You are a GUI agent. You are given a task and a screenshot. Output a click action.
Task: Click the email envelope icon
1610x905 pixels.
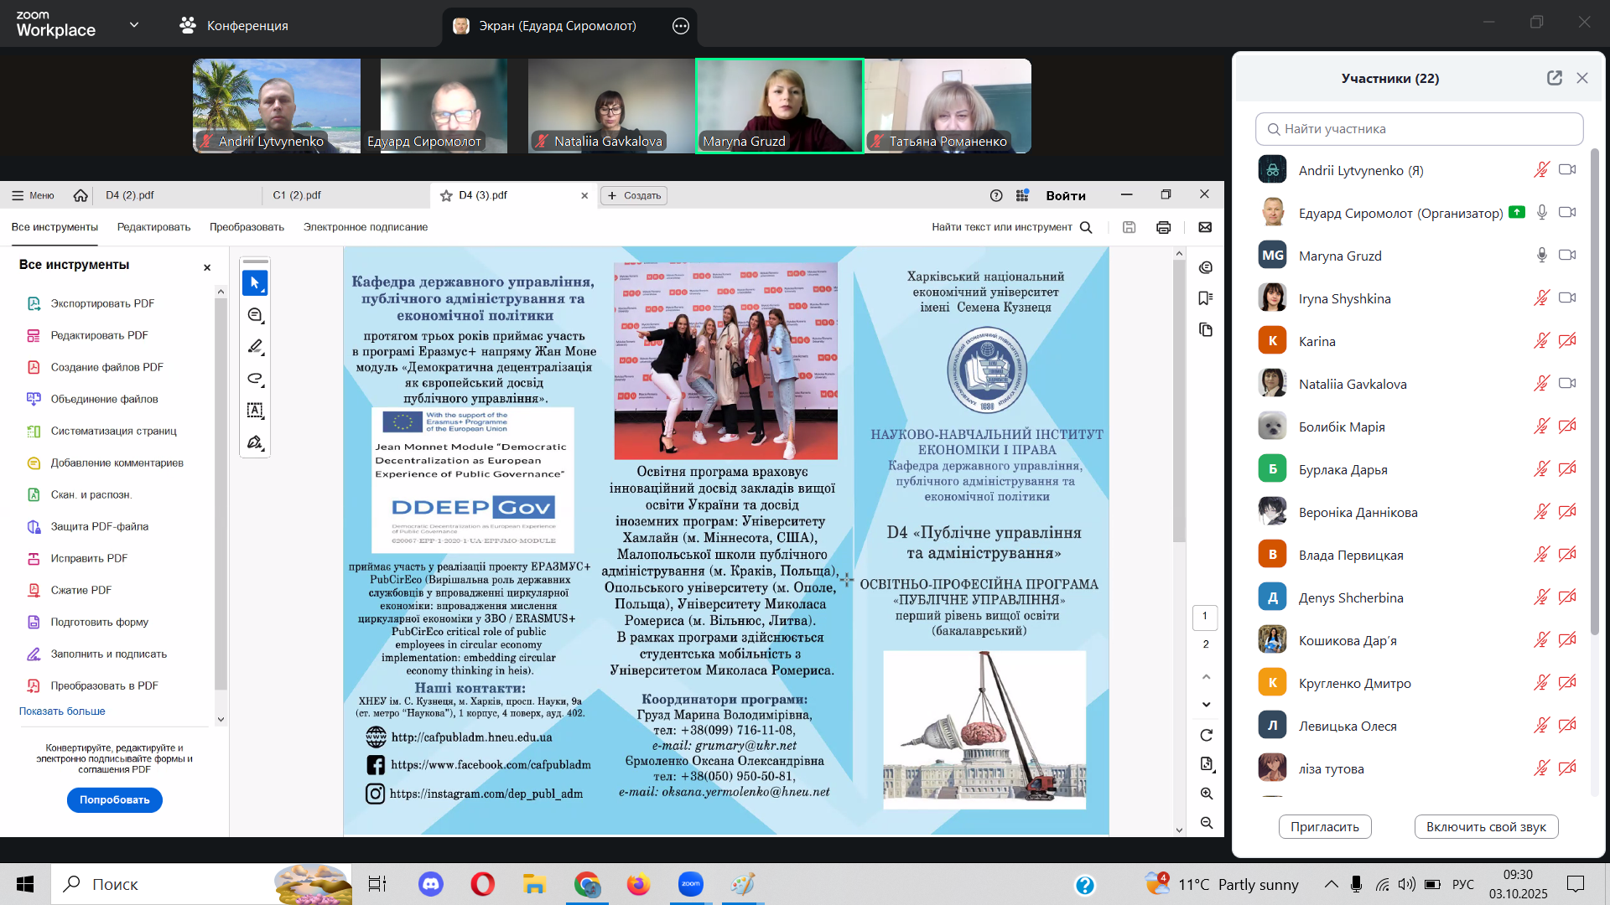(x=1205, y=227)
